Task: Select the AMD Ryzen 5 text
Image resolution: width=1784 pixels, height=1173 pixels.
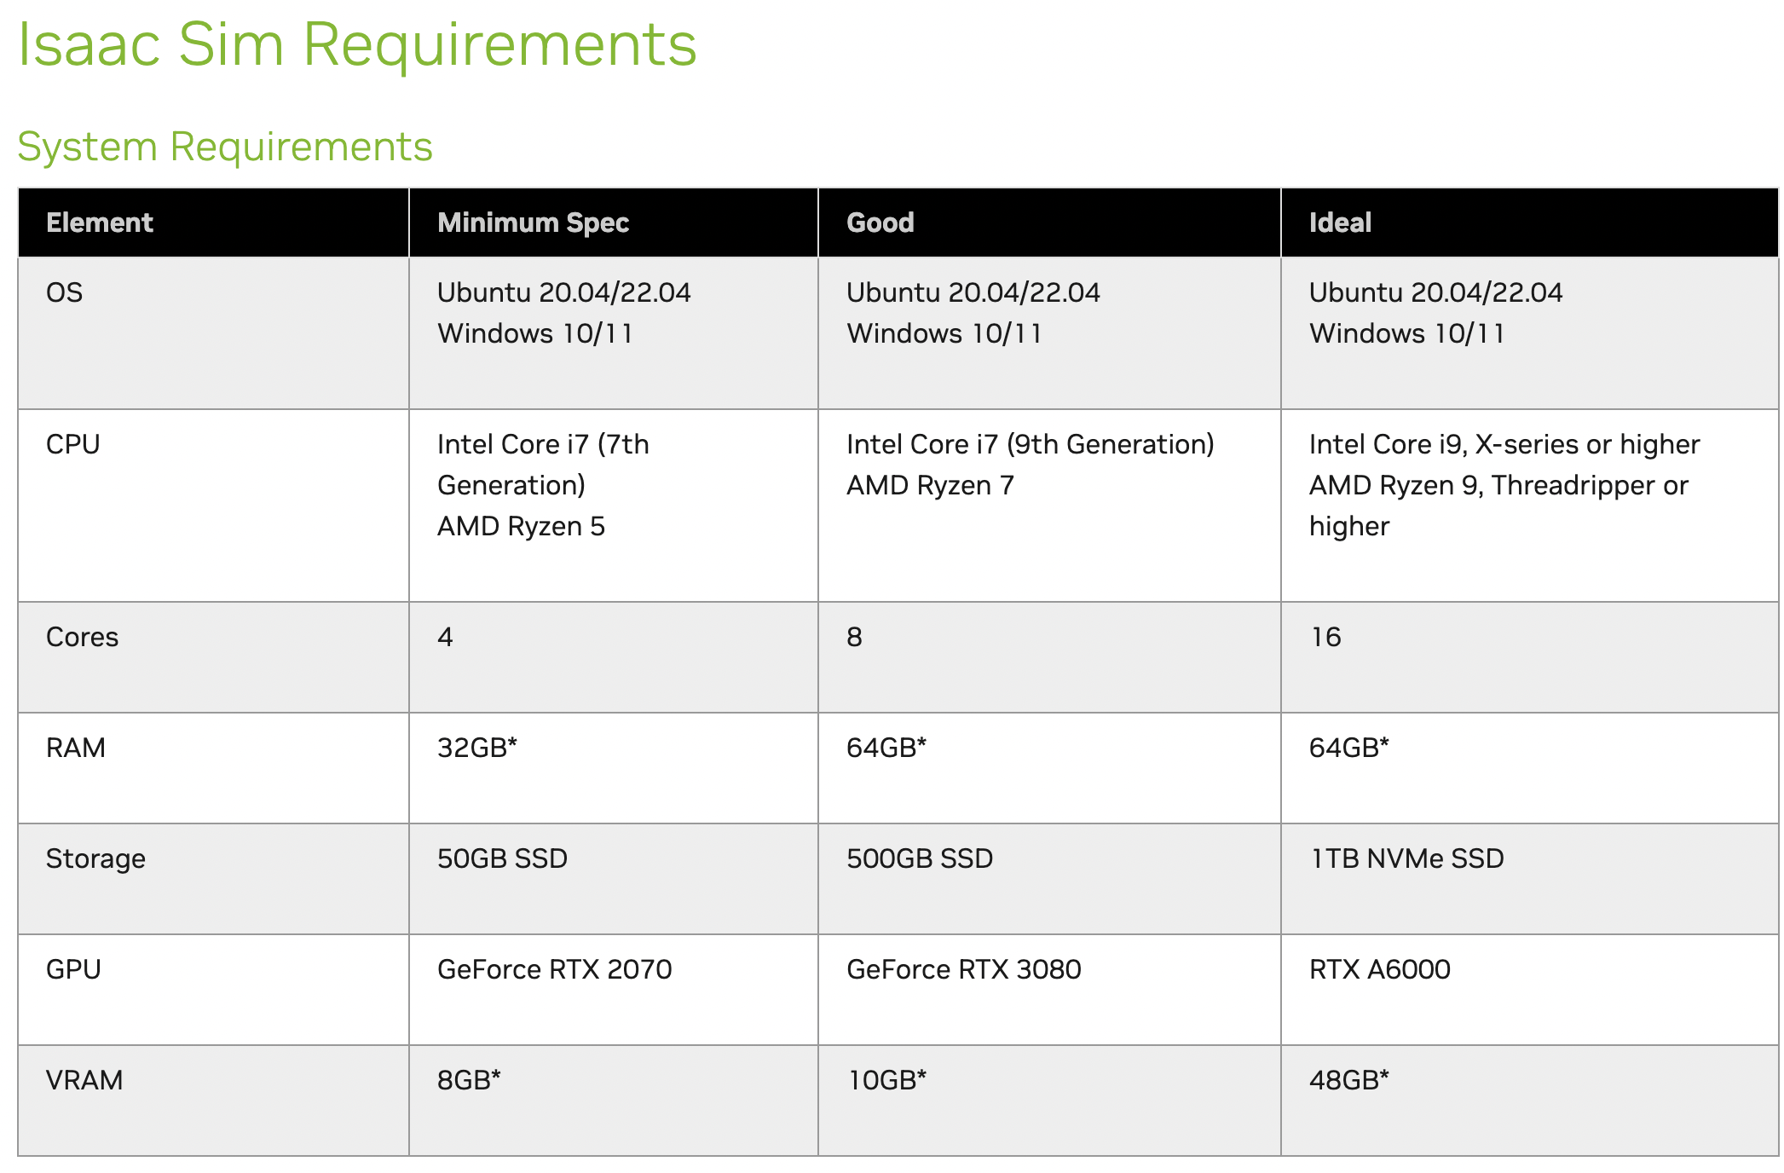Action: 521,526
